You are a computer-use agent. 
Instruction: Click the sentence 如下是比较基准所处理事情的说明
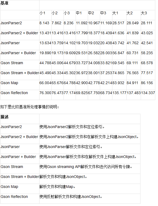(x=30, y=107)
